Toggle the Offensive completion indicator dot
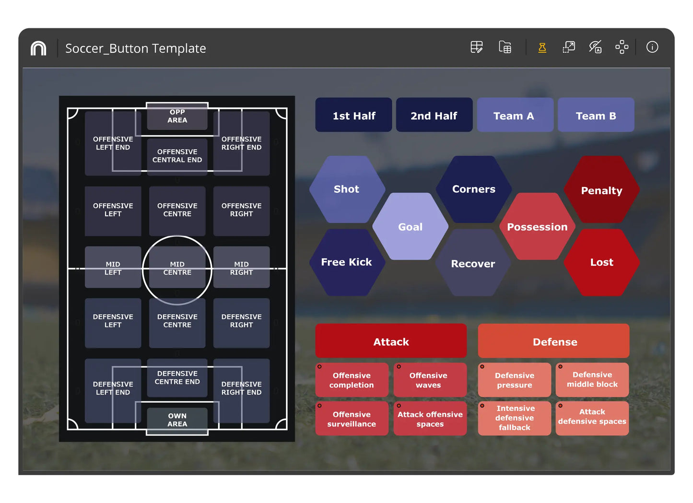This screenshot has height=503, width=693. coord(320,367)
